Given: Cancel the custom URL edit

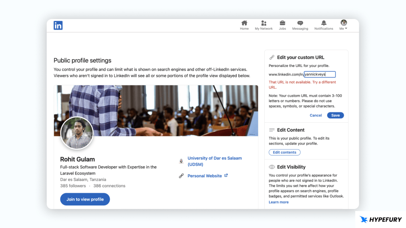Looking at the screenshot, I should pyautogui.click(x=316, y=115).
